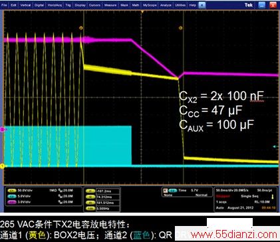Open the MyScope menu
280x242 pixels.
click(x=150, y=5)
